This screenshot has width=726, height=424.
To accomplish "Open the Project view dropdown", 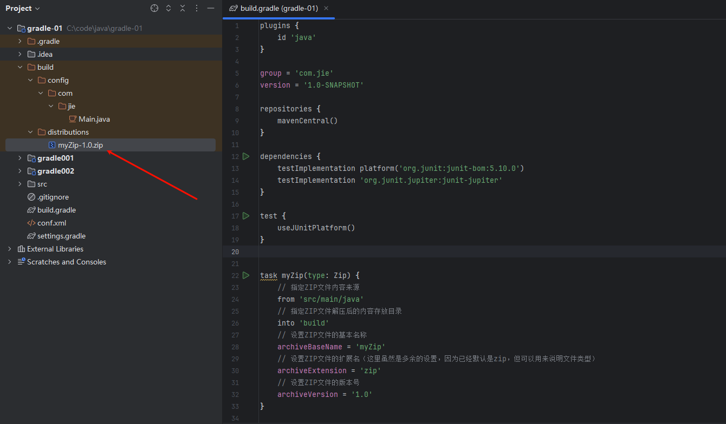I will coord(23,8).
